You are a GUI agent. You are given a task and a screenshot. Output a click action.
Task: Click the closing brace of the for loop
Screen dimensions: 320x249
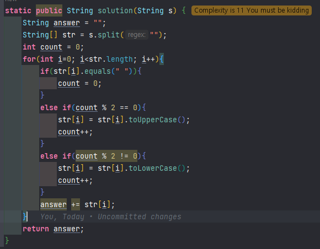coord(25,216)
